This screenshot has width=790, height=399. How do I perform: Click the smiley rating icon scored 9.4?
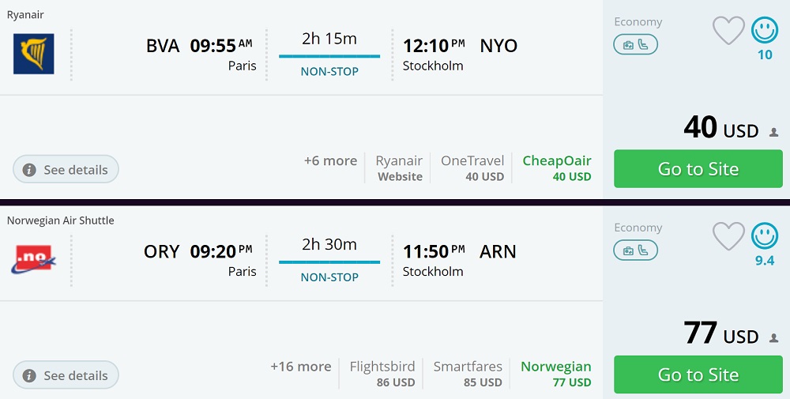(x=764, y=235)
